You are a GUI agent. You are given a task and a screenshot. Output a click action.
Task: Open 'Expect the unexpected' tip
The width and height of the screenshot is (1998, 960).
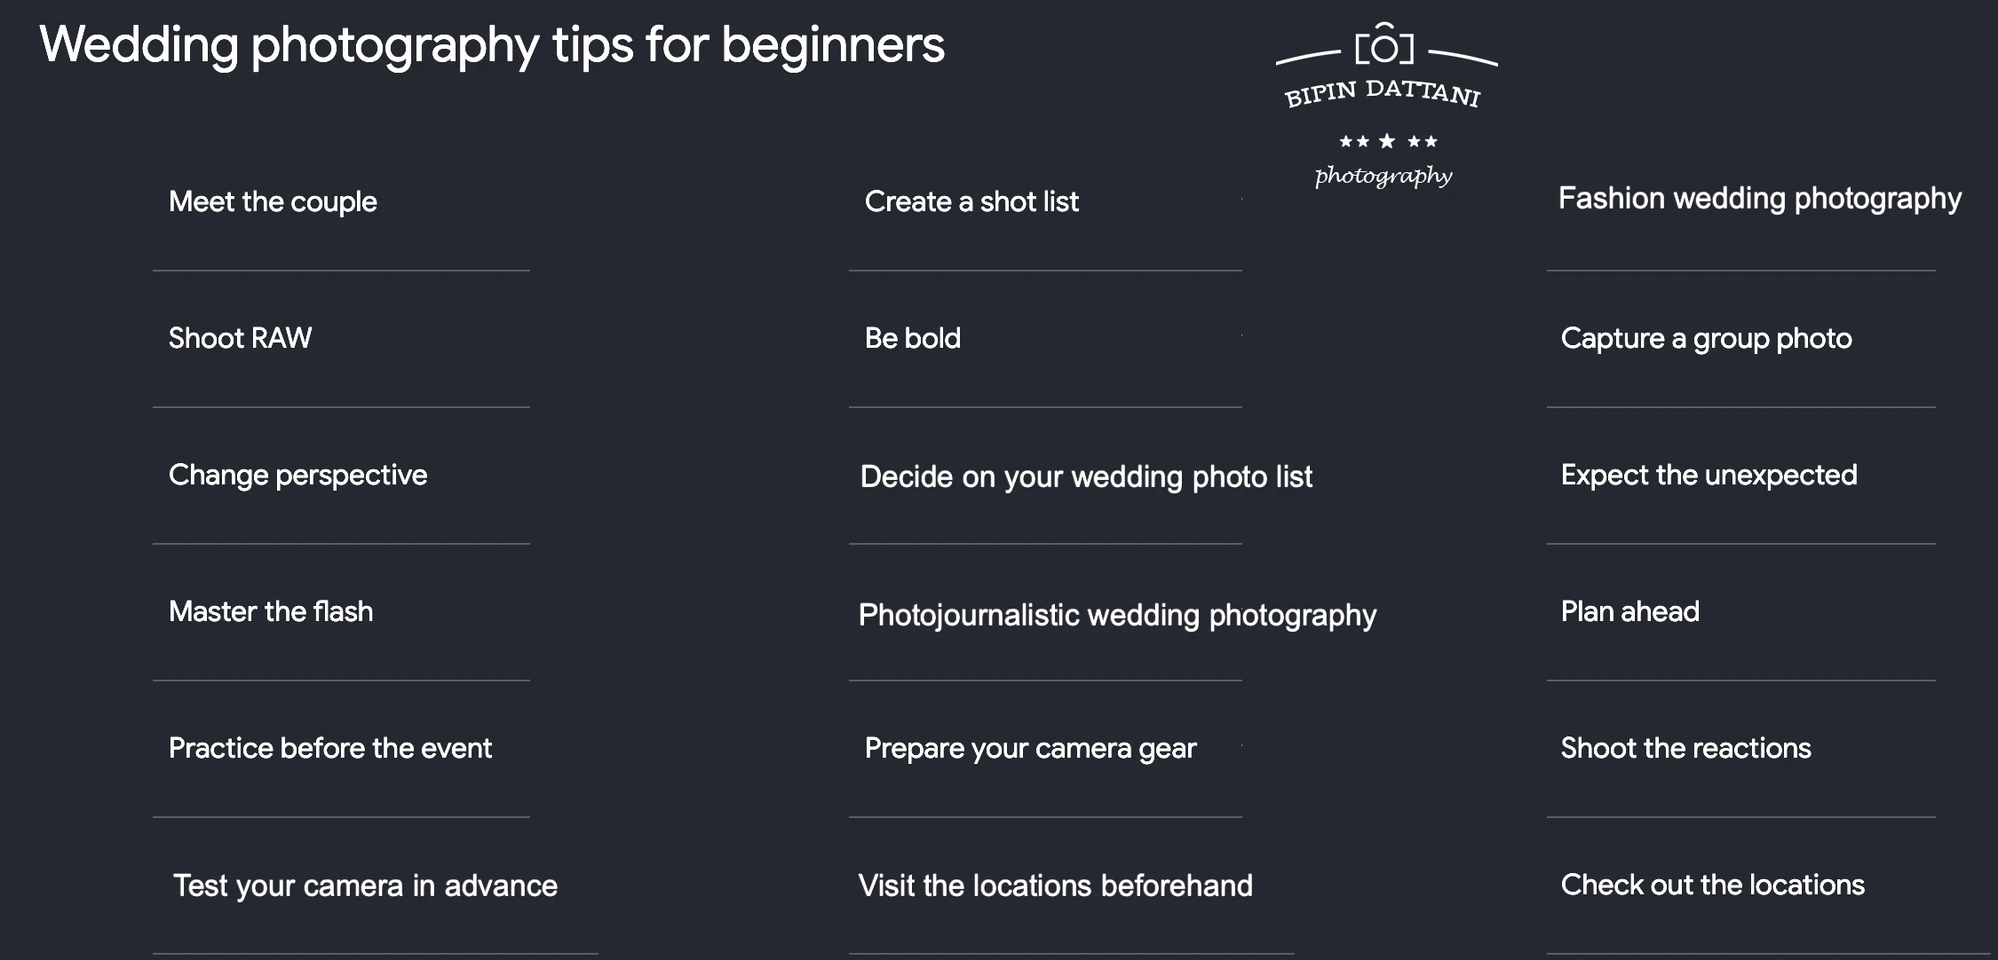click(1709, 476)
